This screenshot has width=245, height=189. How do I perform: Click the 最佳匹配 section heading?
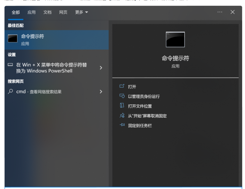[16, 25]
